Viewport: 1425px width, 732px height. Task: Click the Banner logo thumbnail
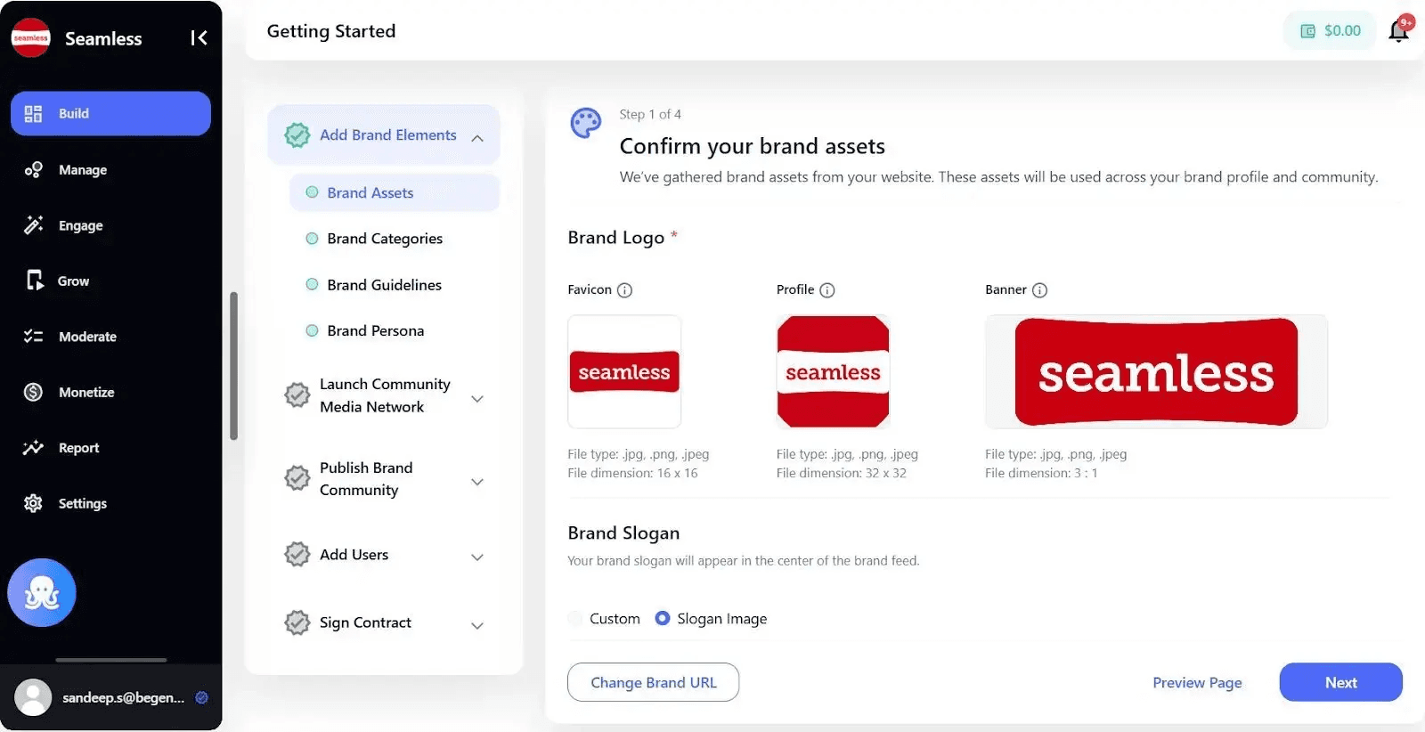1156,372
